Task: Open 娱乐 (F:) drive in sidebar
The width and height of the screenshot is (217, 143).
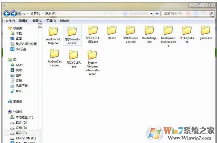Action: 19,133
